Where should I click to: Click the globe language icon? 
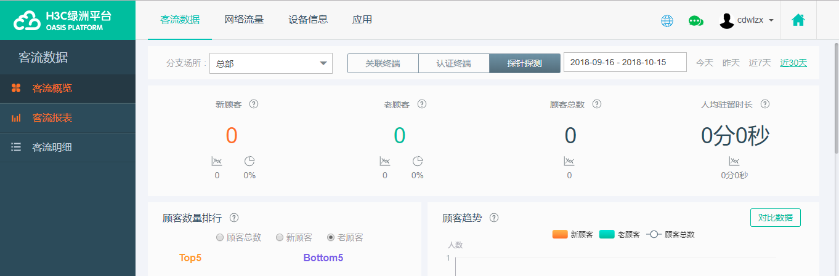[x=667, y=21]
